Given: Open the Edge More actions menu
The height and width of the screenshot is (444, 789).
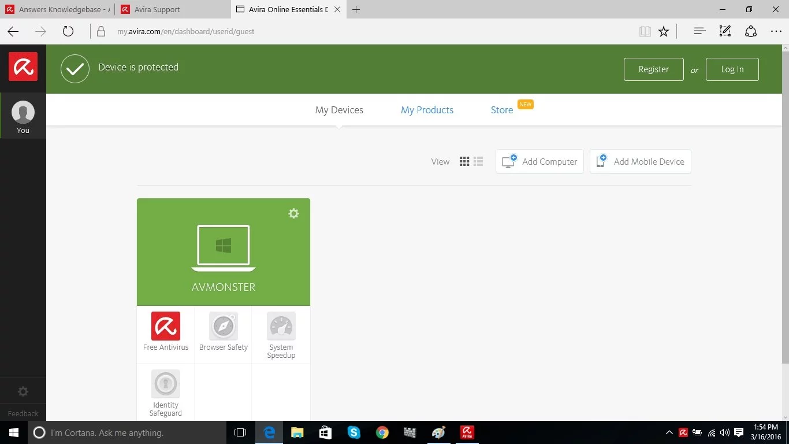Looking at the screenshot, I should tap(776, 32).
